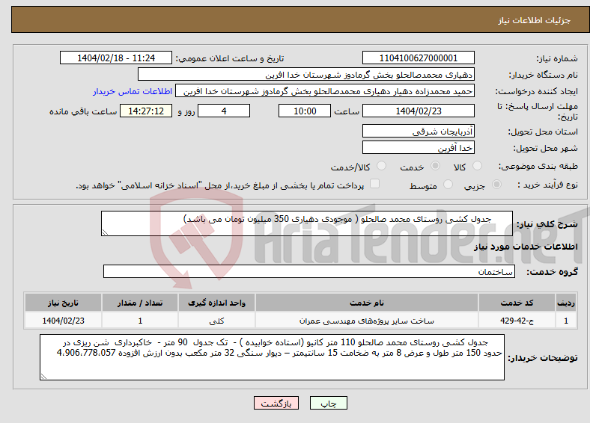590x423 pixels.
Task: Click the توضیحات خریدار notes textarea
Action: (x=272, y=357)
